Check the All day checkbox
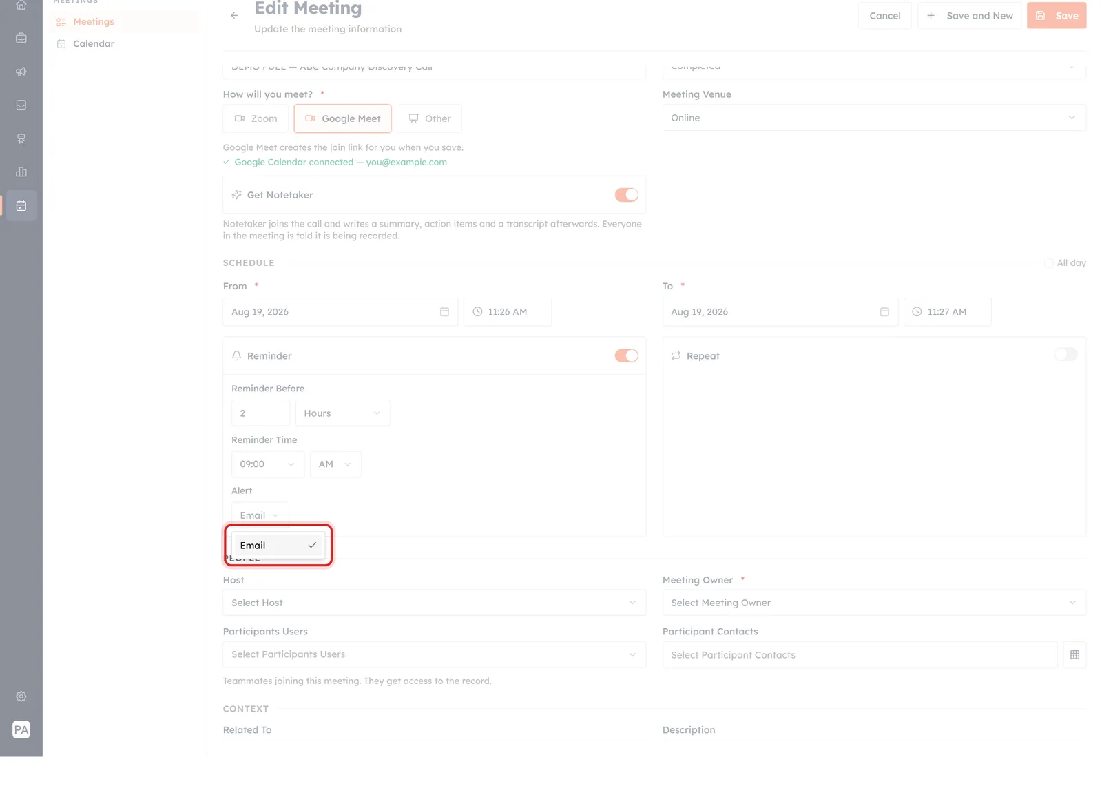The image size is (1102, 808). [1048, 263]
